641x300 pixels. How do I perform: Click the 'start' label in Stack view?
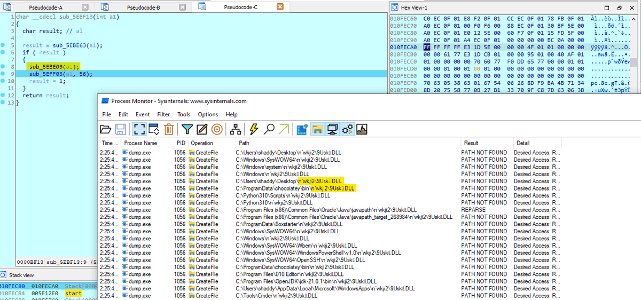click(x=73, y=293)
